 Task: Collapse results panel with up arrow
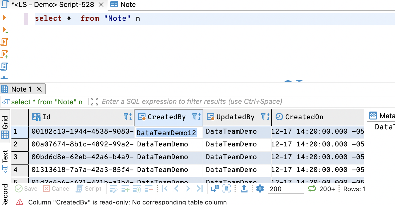pos(288,81)
